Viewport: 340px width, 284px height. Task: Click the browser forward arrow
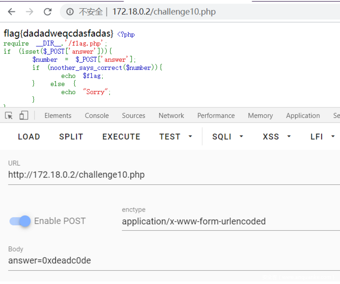click(29, 12)
